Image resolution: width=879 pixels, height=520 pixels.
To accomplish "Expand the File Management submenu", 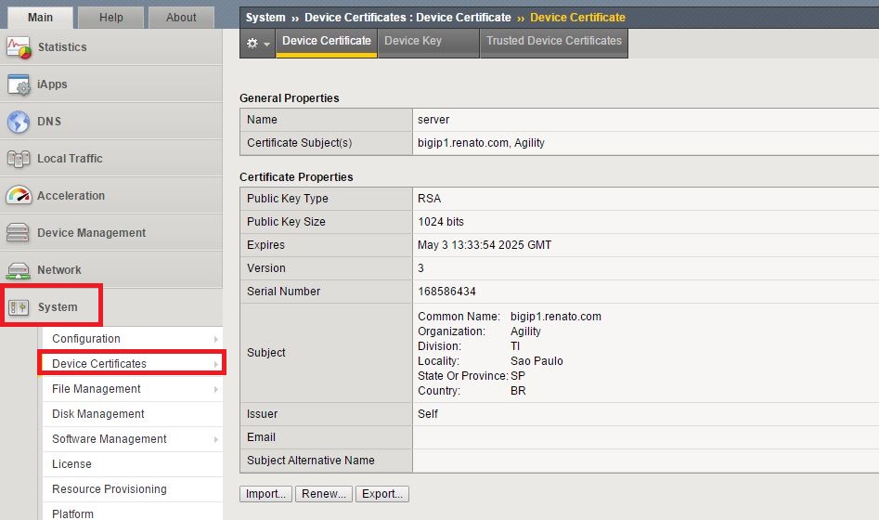I will pyautogui.click(x=216, y=389).
